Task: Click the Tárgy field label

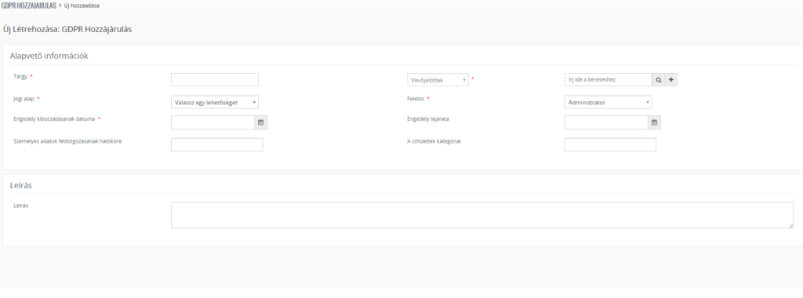Action: (20, 76)
